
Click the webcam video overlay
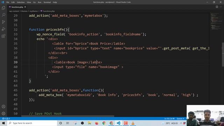[205, 115]
